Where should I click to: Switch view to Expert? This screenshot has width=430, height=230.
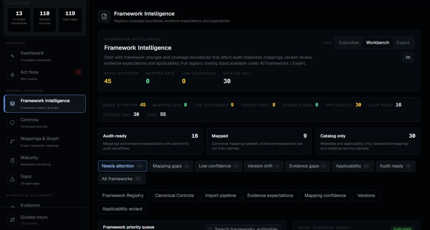(x=403, y=43)
